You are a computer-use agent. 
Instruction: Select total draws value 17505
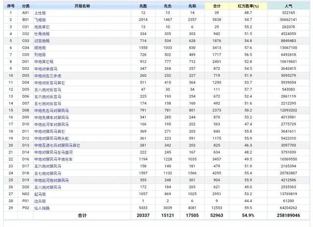click(x=192, y=215)
